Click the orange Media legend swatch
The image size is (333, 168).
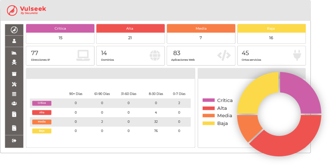click(x=209, y=115)
